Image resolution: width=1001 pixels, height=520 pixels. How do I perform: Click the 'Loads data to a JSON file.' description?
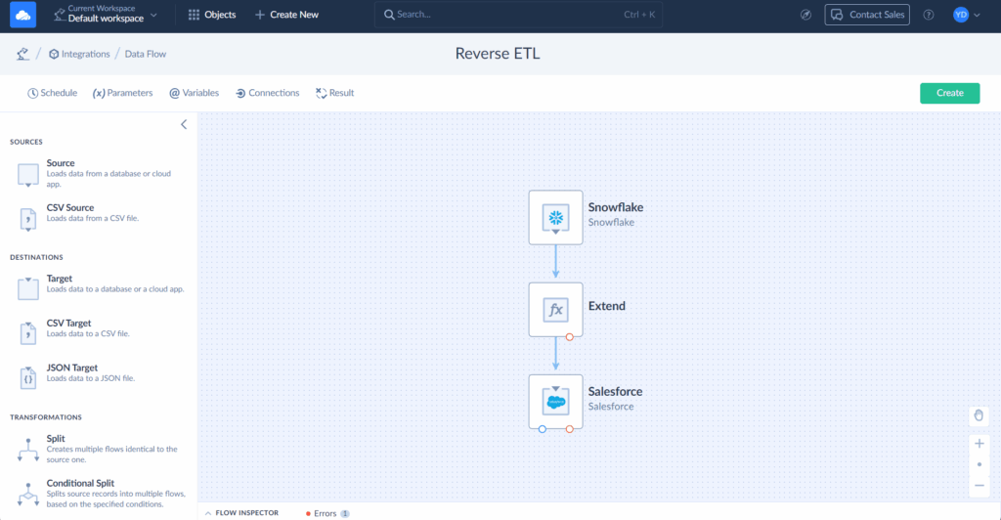[91, 378]
